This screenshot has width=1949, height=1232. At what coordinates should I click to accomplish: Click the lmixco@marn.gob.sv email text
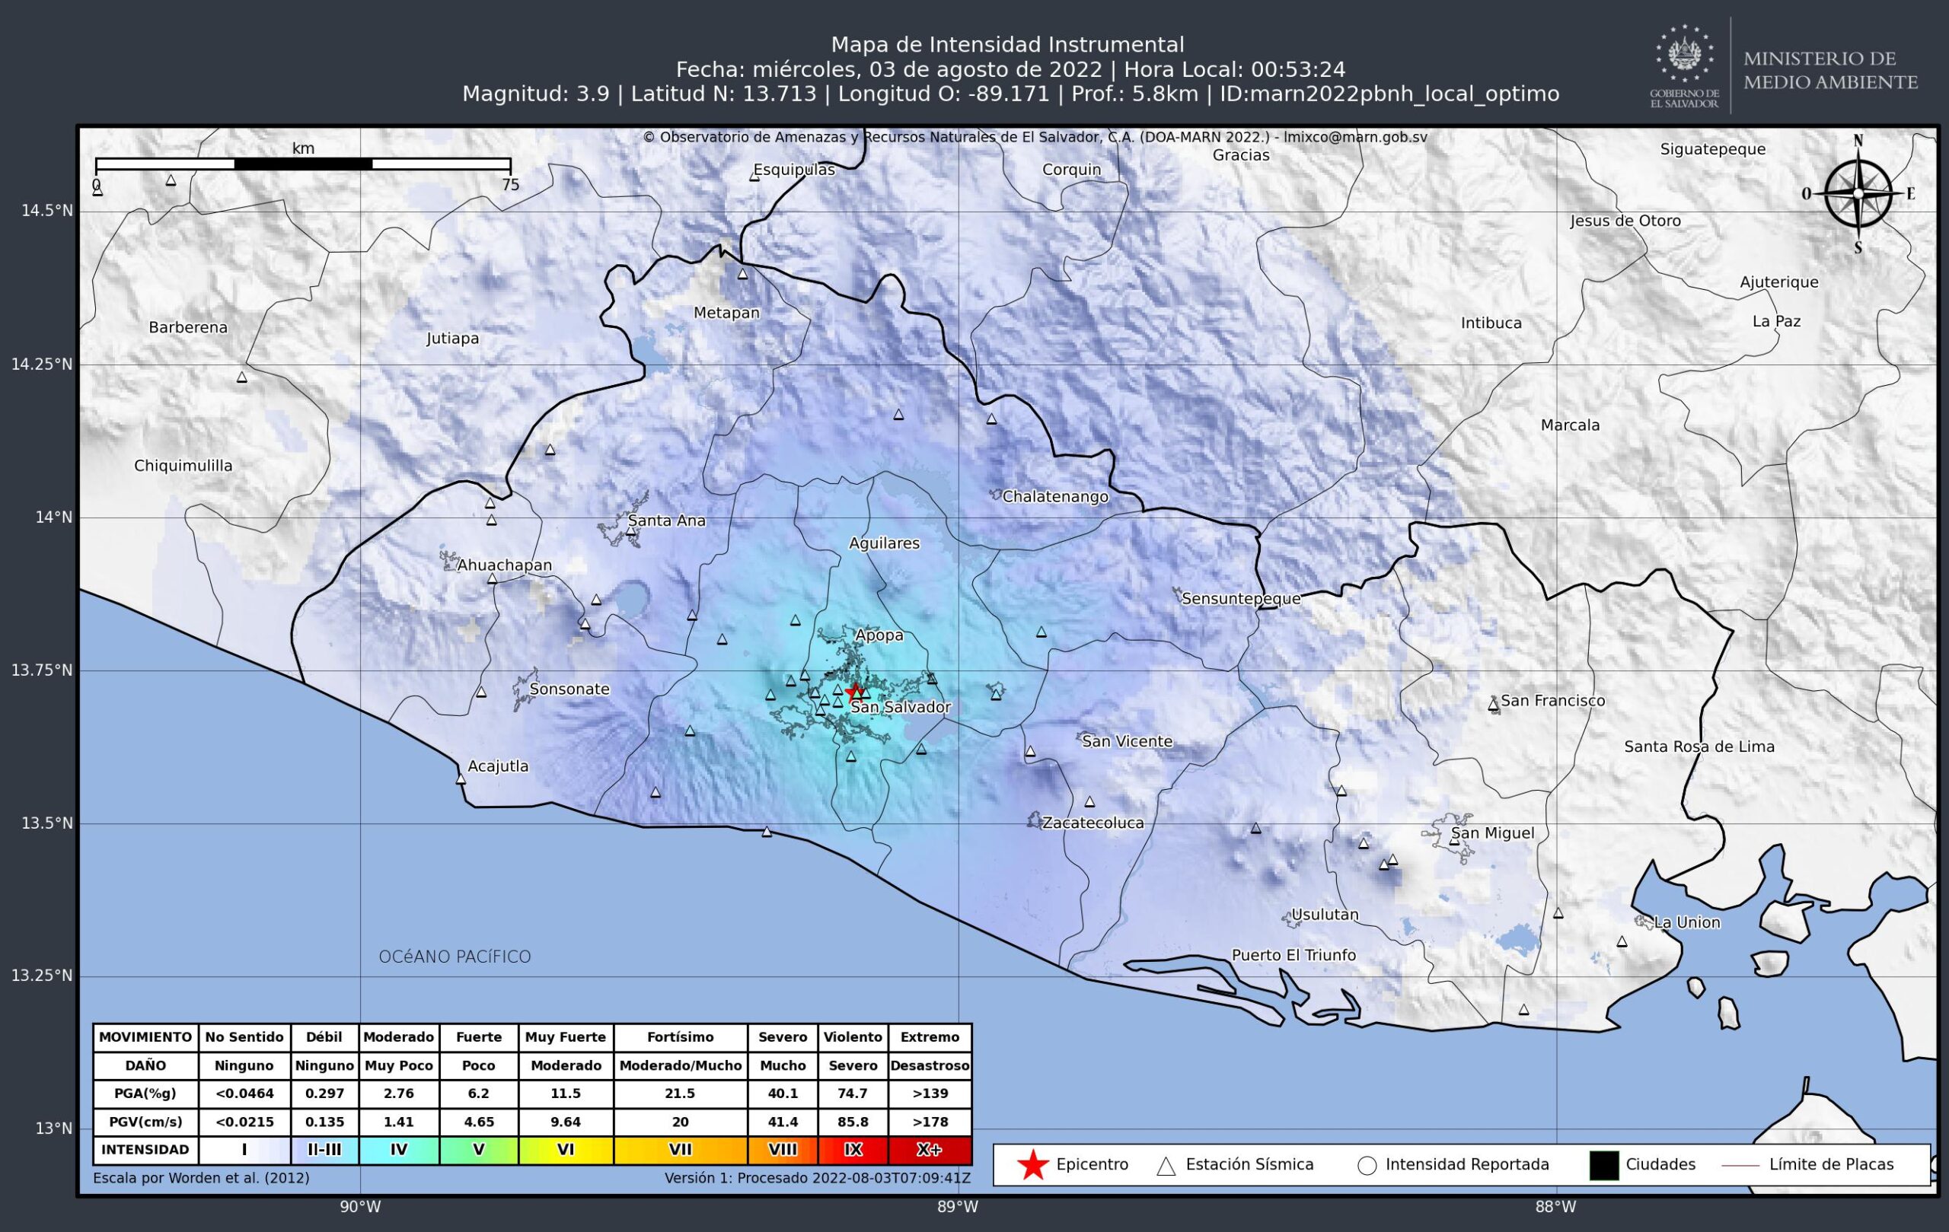coord(1355,138)
